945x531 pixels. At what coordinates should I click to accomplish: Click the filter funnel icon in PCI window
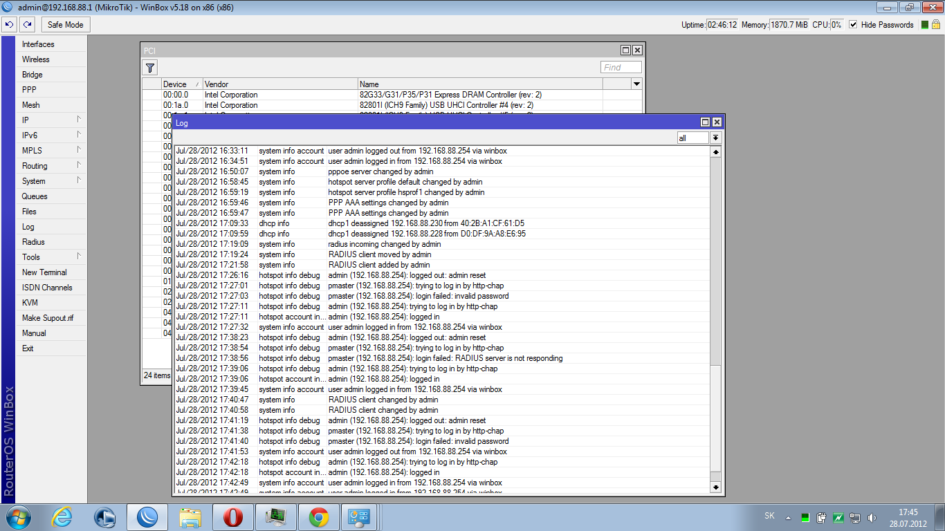(x=150, y=67)
